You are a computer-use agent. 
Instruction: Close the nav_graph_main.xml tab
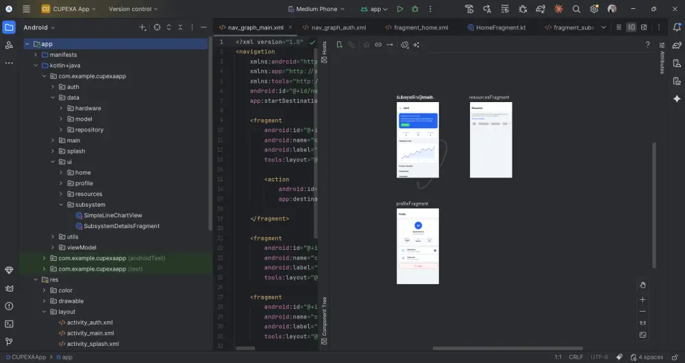pyautogui.click(x=290, y=27)
